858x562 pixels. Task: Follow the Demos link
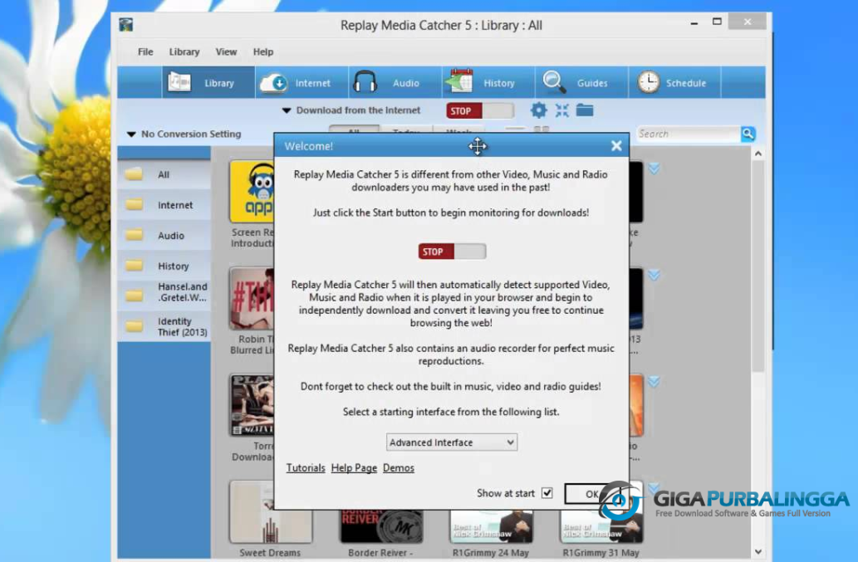[x=399, y=468]
